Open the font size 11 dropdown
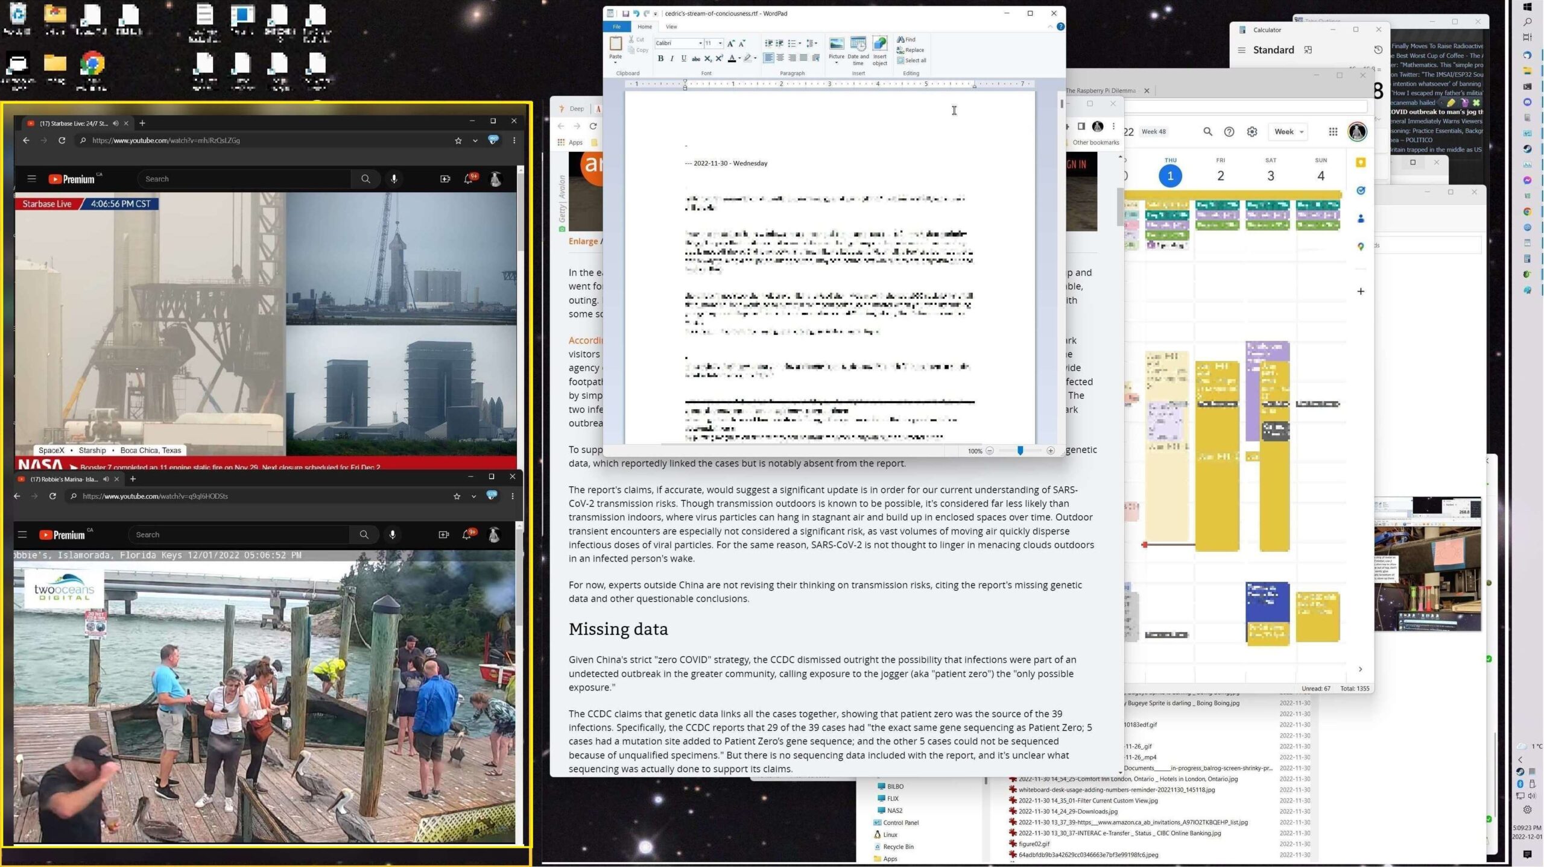This screenshot has height=867, width=1544. 720,43
